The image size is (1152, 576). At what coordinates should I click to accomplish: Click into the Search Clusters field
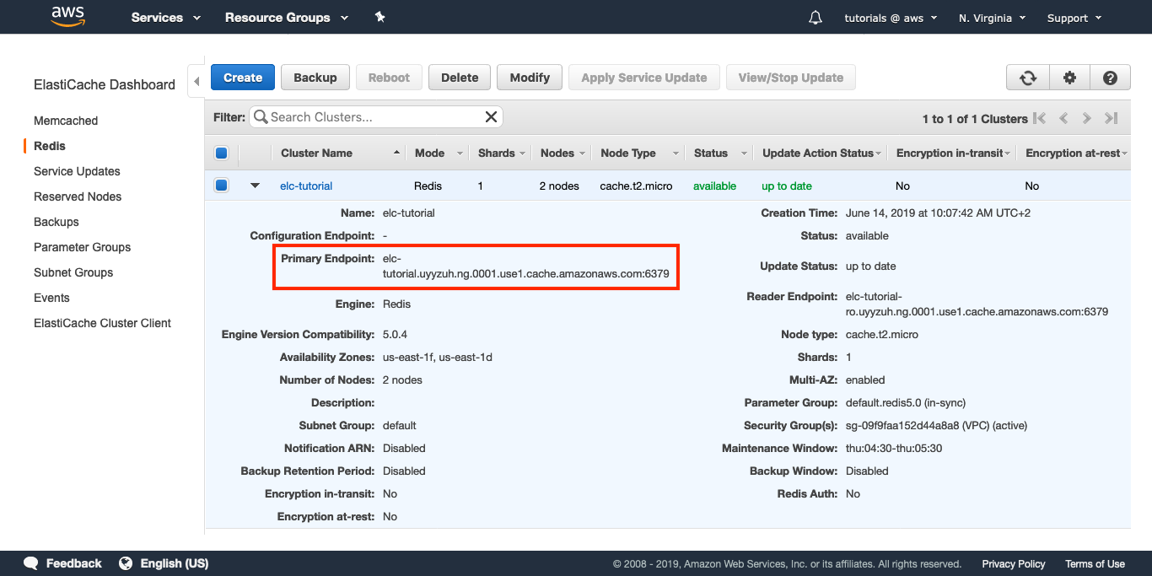click(x=371, y=117)
